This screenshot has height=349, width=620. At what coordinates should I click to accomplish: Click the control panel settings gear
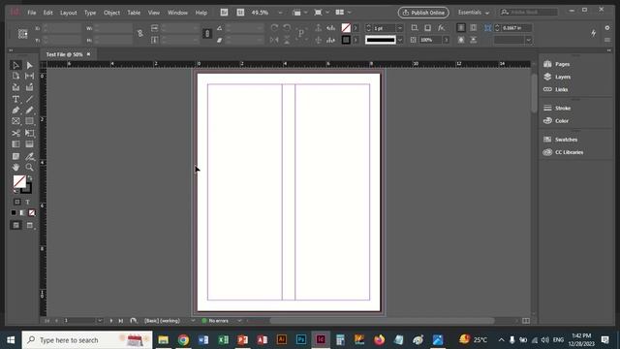[607, 28]
